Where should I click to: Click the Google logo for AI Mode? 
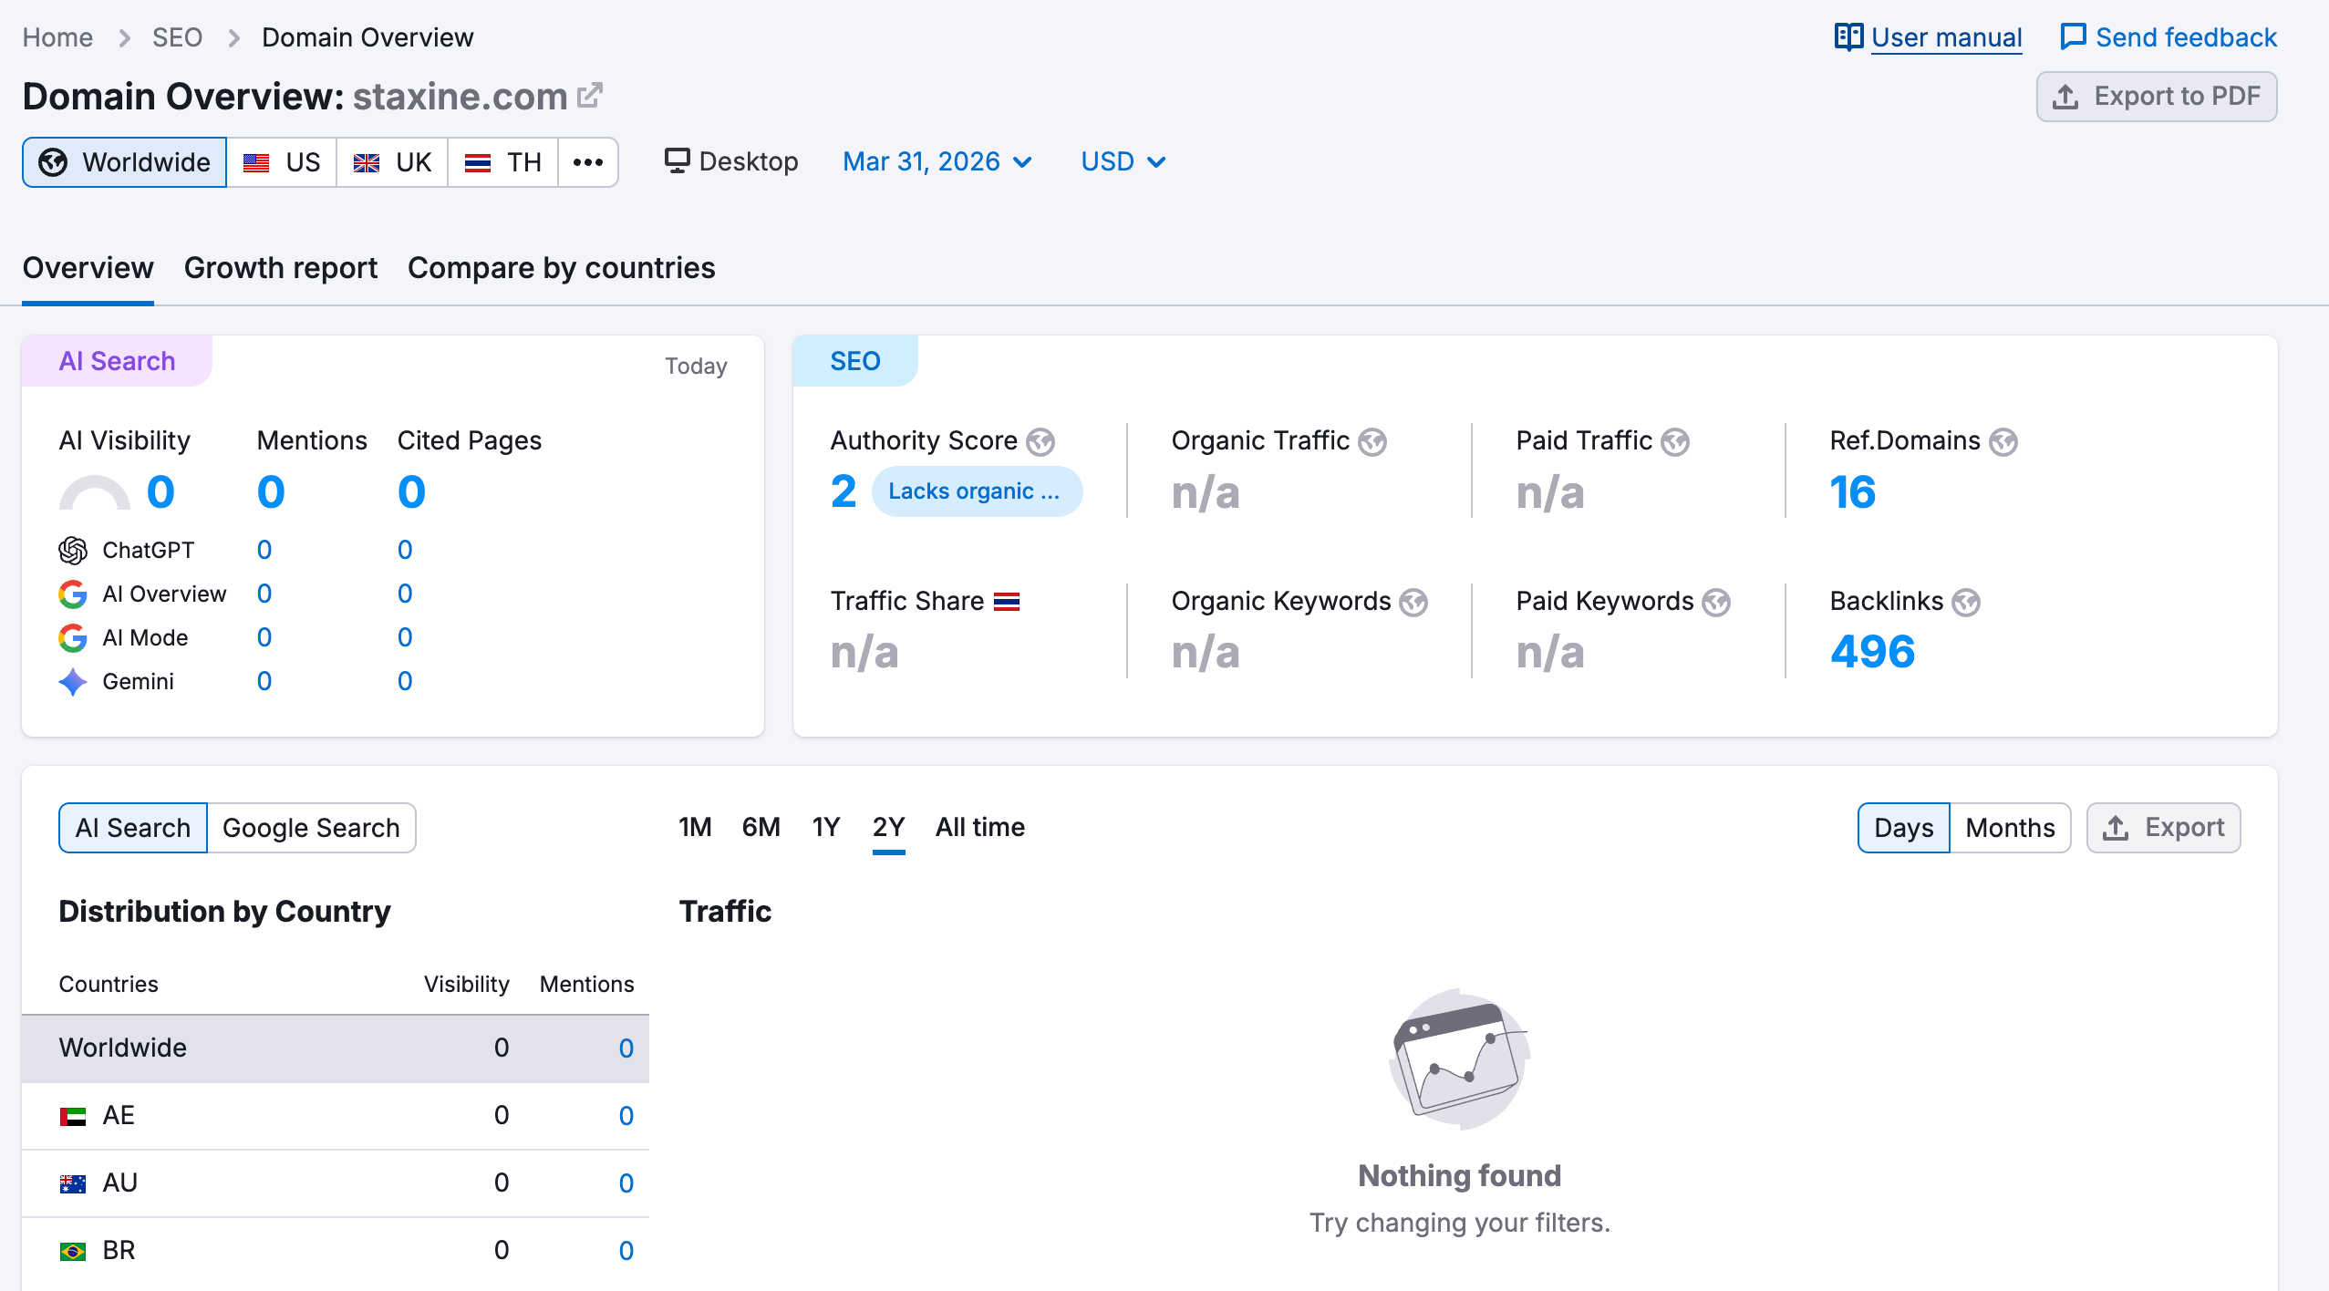coord(73,638)
